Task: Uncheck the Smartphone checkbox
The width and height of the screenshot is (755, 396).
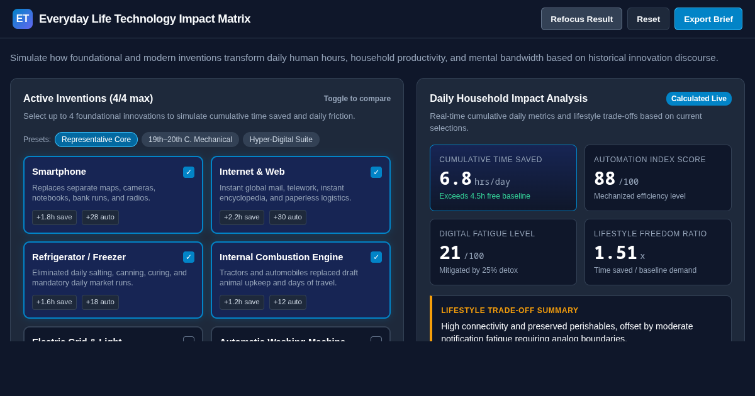Action: [x=189, y=172]
